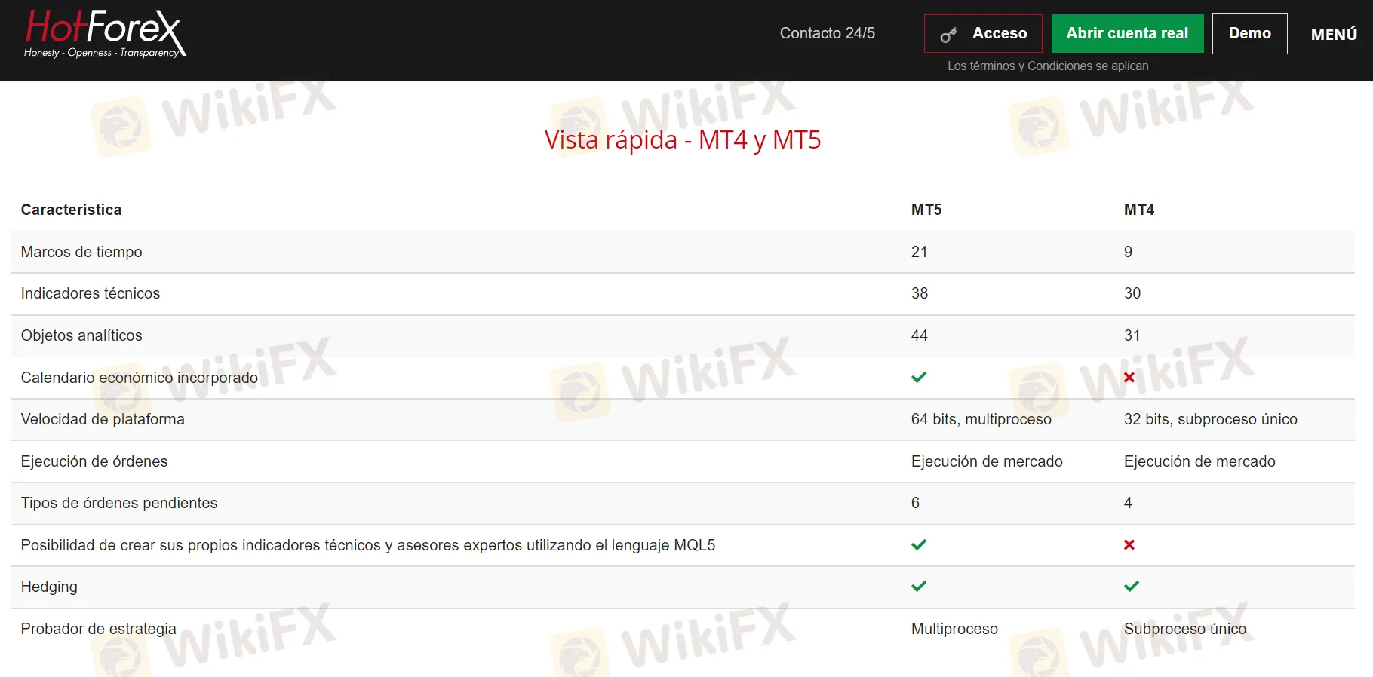Click the Subproceso único cell
The image size is (1373, 677).
[x=1185, y=629]
